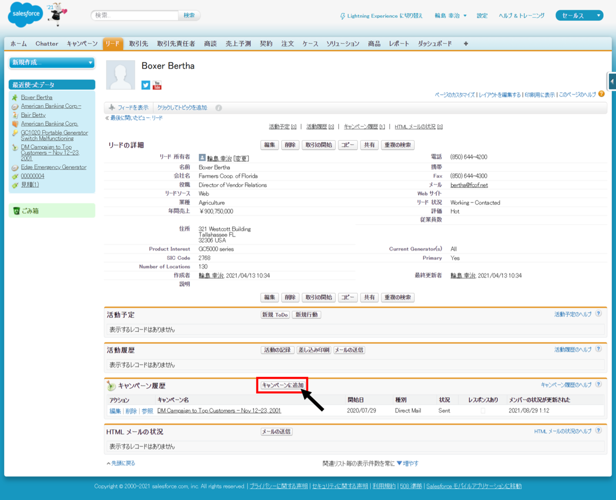Click help icon next to HTML メールの状況のヘルプ
616x500 pixels.
598,431
